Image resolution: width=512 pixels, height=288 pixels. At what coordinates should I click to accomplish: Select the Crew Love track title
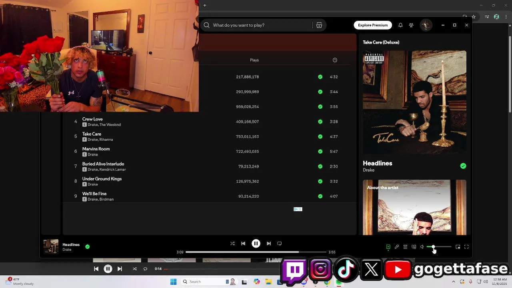click(x=92, y=119)
